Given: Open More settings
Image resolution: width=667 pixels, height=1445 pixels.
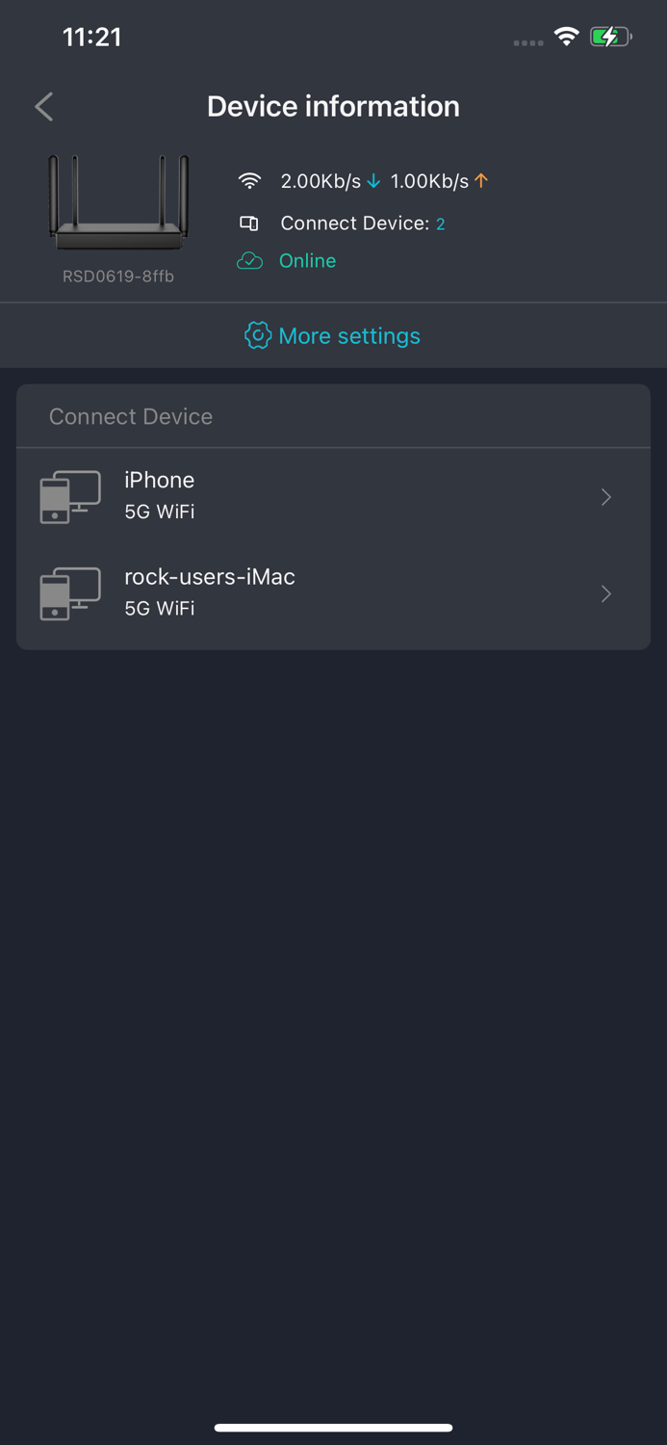Looking at the screenshot, I should [x=349, y=335].
